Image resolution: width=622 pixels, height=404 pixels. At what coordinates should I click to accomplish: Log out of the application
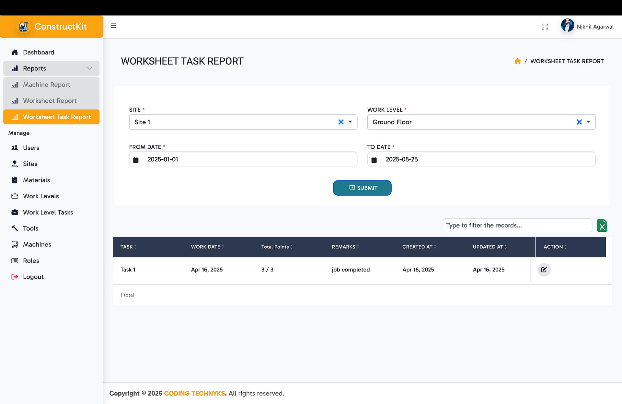[x=51, y=277]
